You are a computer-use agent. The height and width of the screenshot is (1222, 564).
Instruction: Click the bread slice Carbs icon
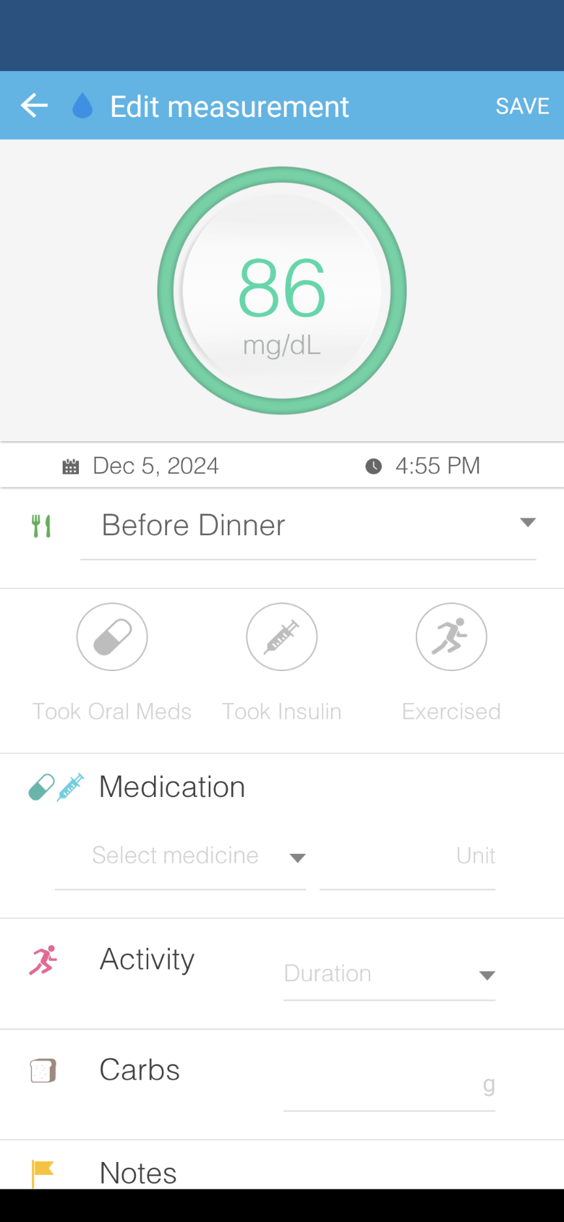43,1071
